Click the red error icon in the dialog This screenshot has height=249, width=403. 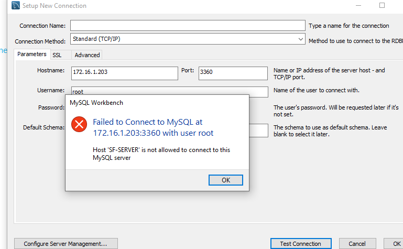point(79,124)
